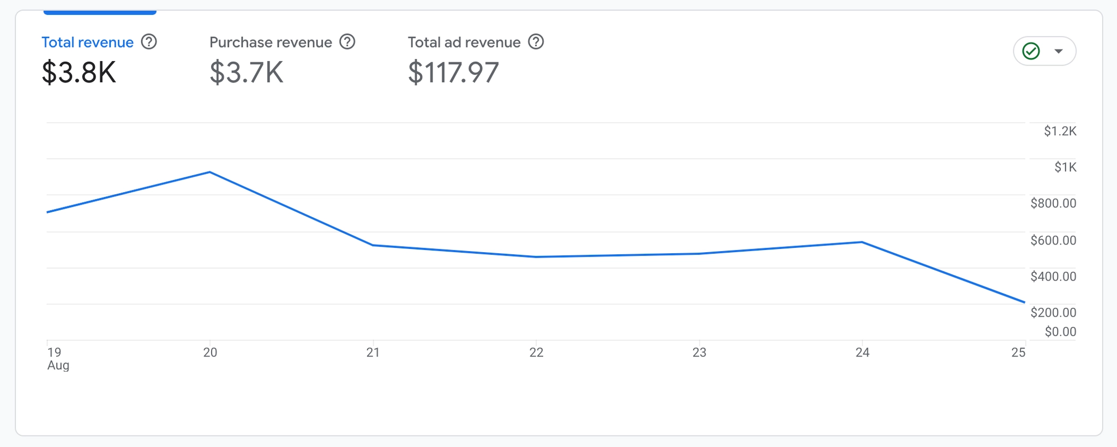Click the 19 Aug x-axis label
1117x447 pixels.
57,359
